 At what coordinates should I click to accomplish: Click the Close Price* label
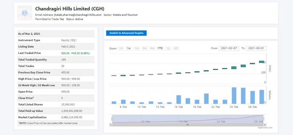click(26, 98)
